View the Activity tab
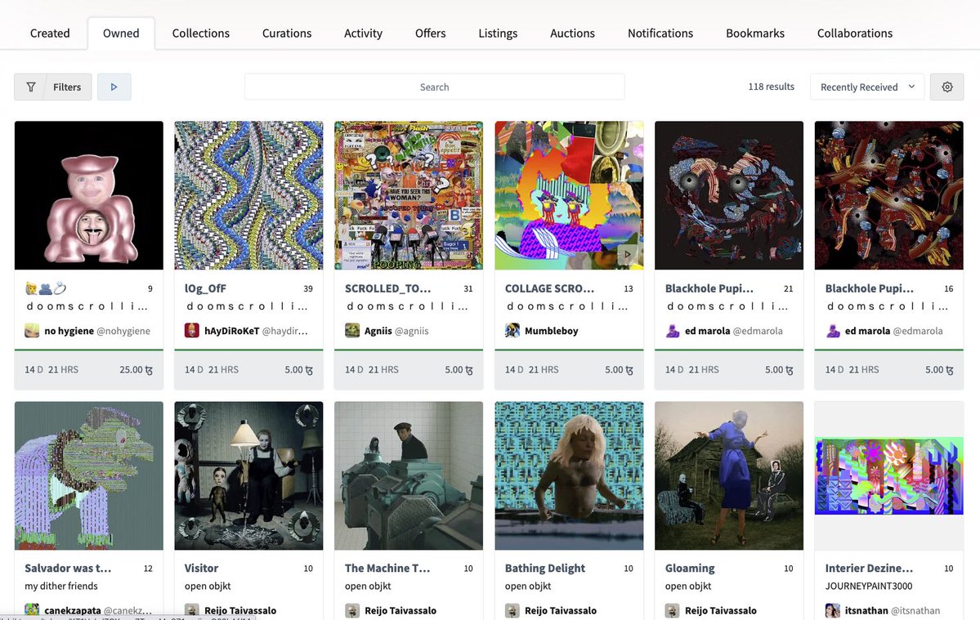This screenshot has width=980, height=620. pyautogui.click(x=363, y=33)
